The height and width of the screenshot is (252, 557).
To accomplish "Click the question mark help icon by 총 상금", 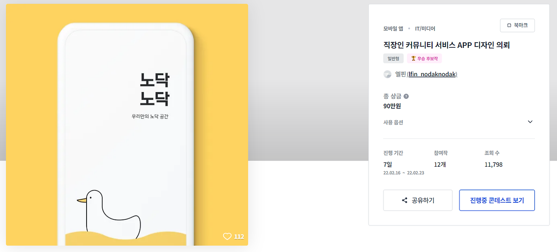I will [x=406, y=97].
